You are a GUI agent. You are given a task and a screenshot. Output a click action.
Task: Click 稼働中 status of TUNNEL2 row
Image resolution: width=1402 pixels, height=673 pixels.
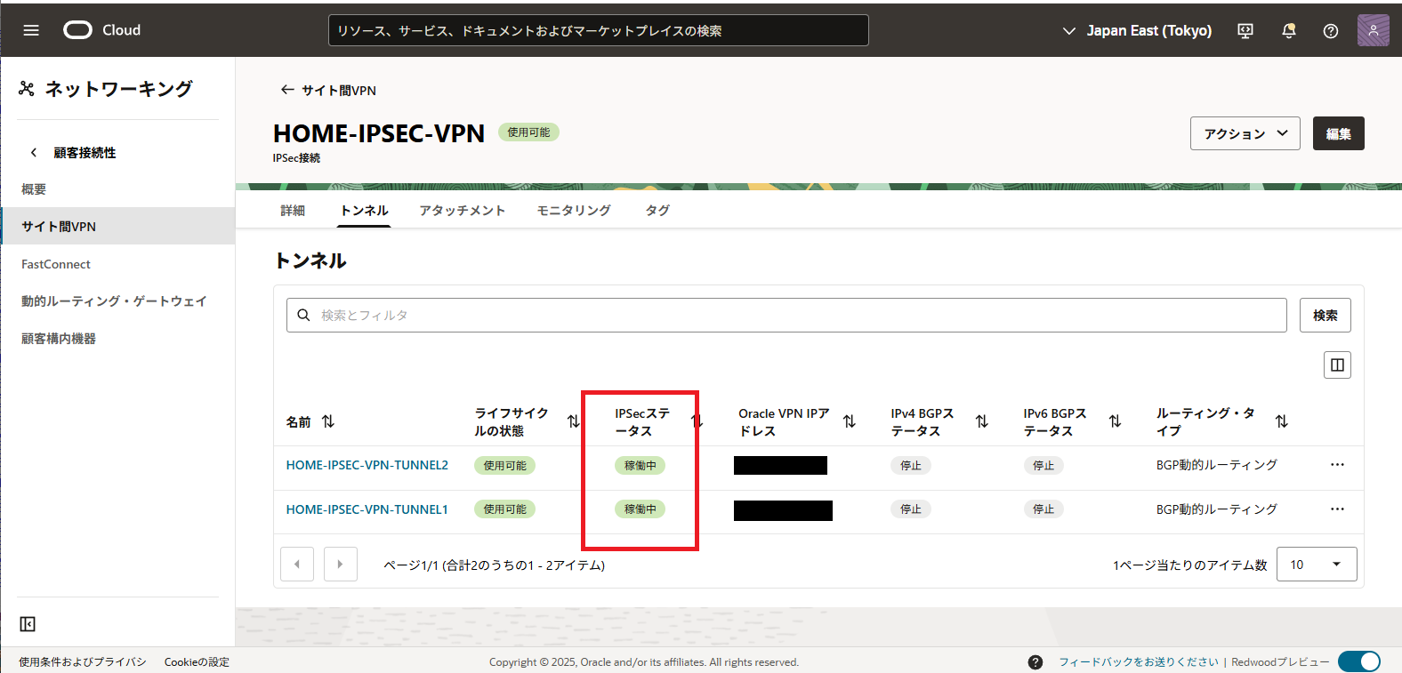640,465
